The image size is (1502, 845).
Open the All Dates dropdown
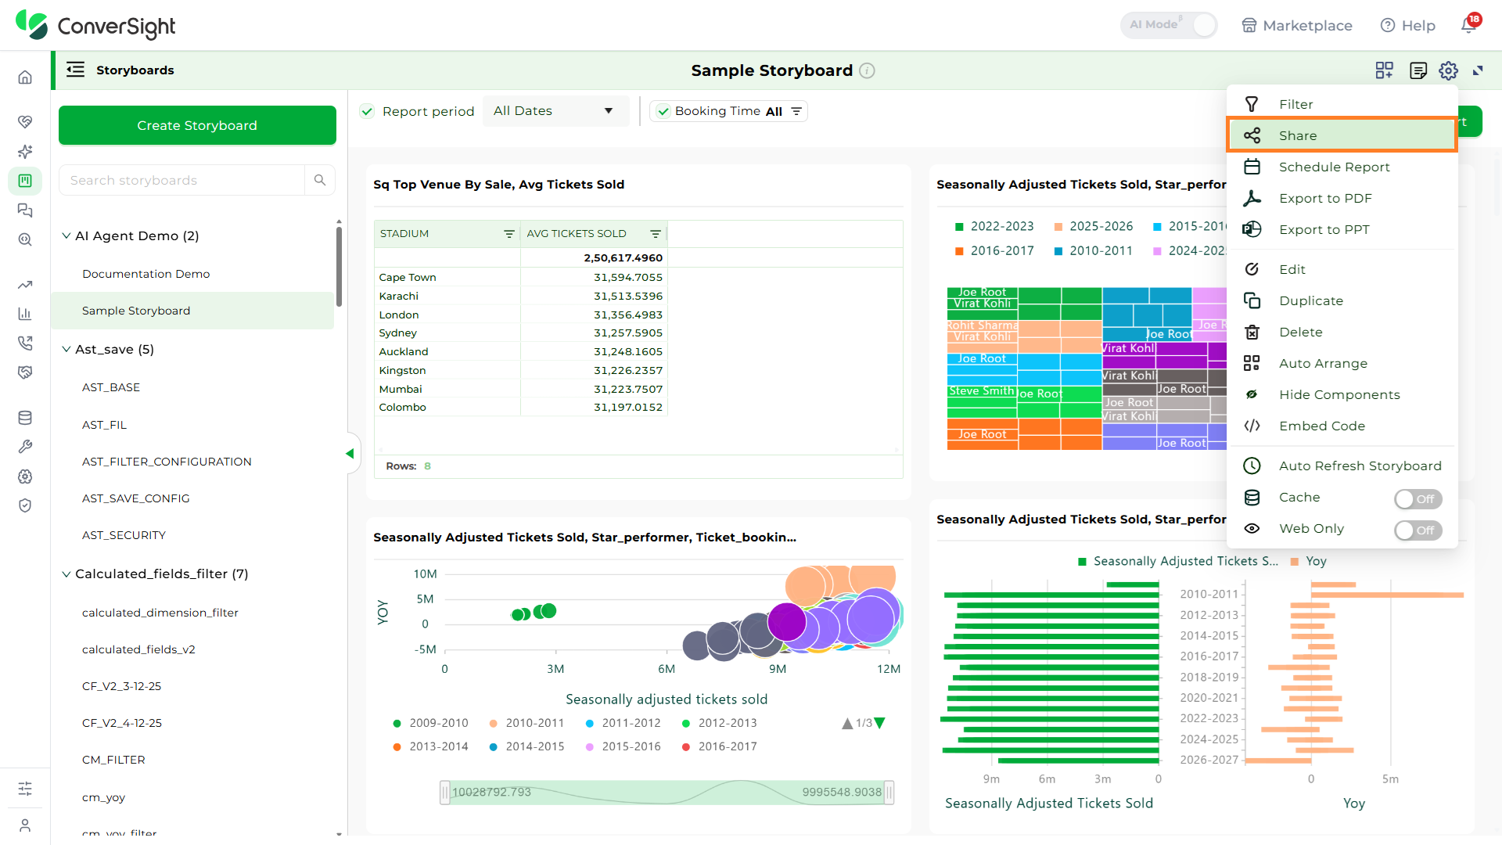pyautogui.click(x=555, y=111)
